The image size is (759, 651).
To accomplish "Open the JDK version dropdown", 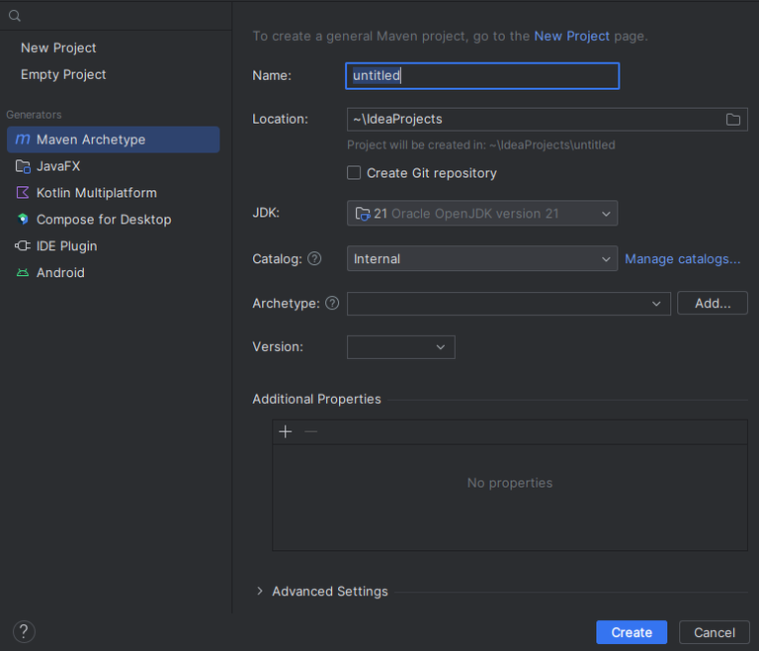I will tap(482, 214).
